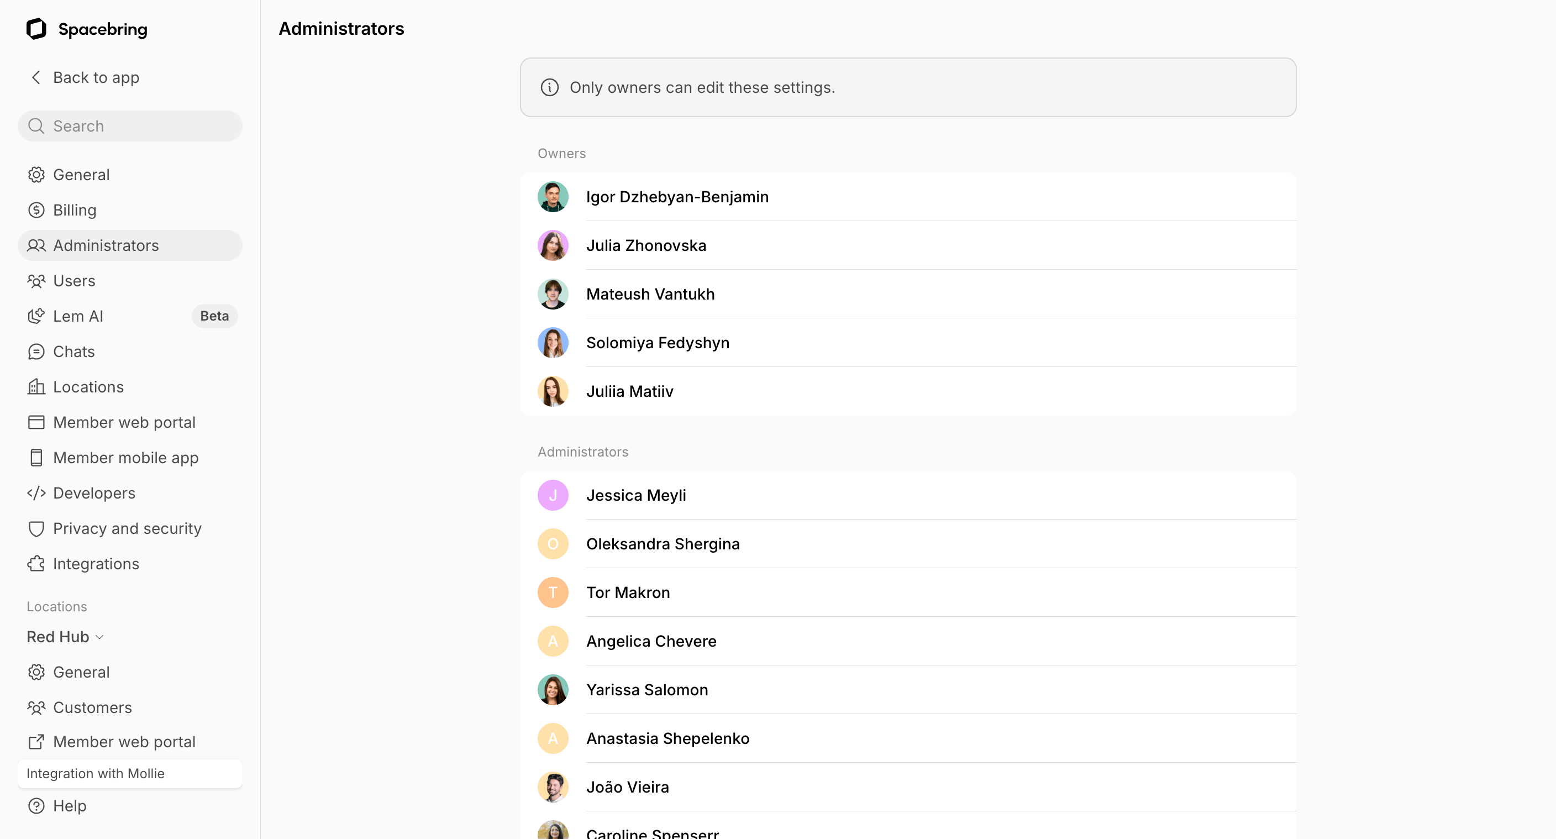Click João Vieira's avatar photo
The width and height of the screenshot is (1556, 839).
tap(553, 787)
